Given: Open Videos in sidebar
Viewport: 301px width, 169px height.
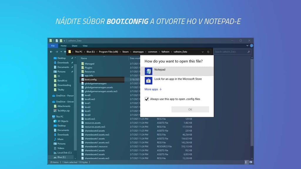Looking at the screenshot, I should (x=61, y=148).
